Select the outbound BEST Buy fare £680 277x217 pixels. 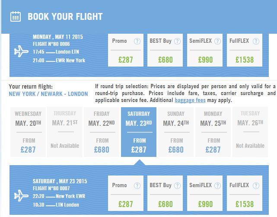165,50
